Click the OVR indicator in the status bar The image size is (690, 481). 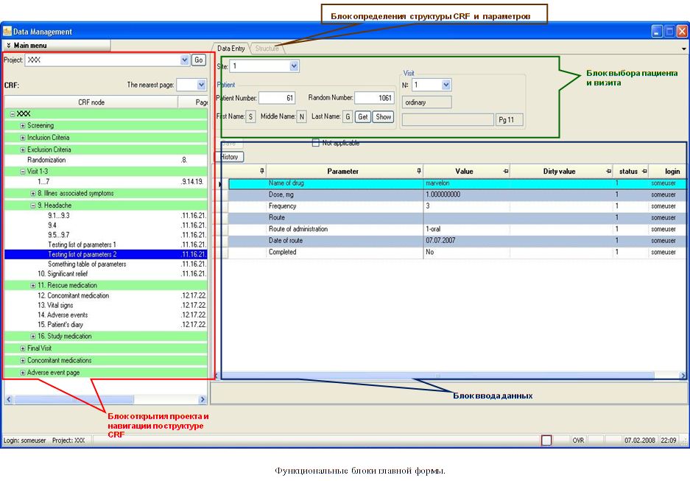coord(577,440)
